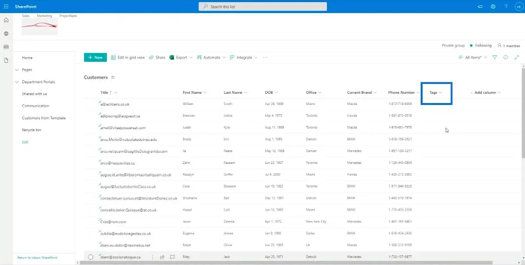This screenshot has width=525, height=265.
Task: Open the All Items view switcher
Action: click(472, 58)
